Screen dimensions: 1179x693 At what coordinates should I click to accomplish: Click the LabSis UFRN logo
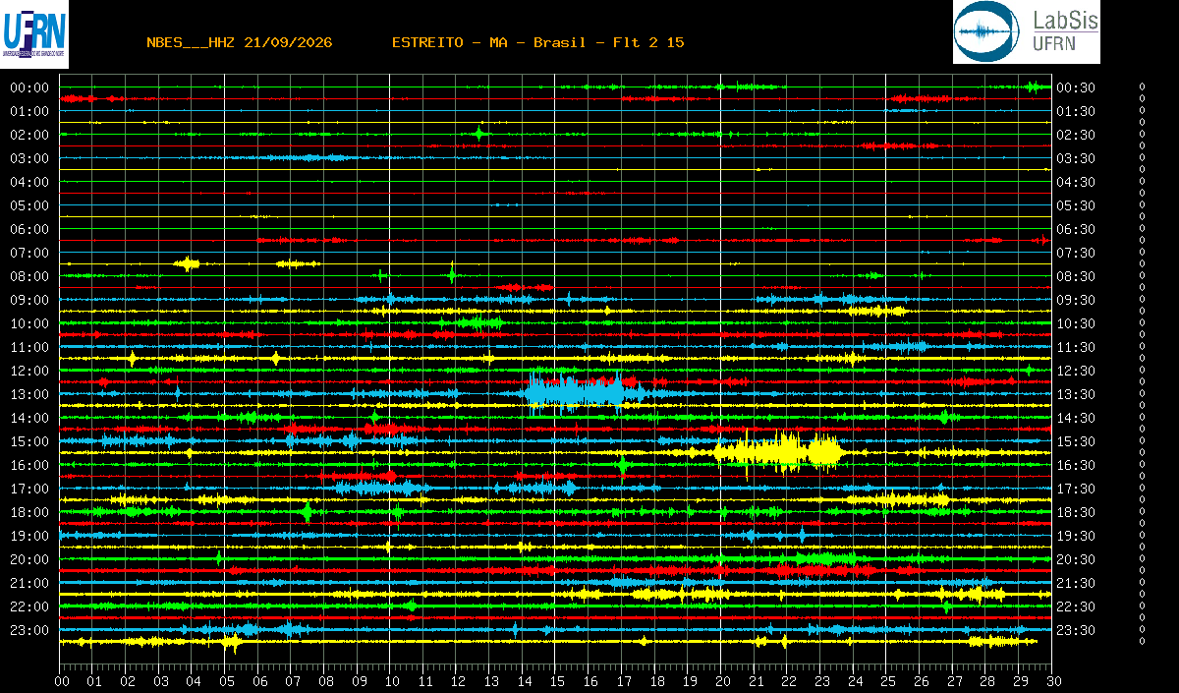(x=1026, y=31)
